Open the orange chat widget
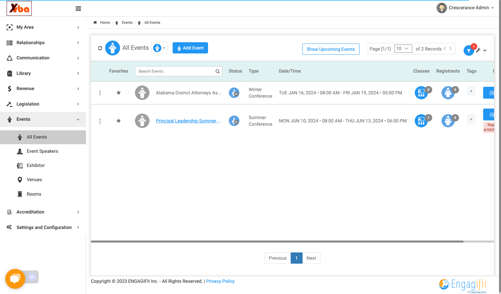The image size is (501, 294). [15, 279]
